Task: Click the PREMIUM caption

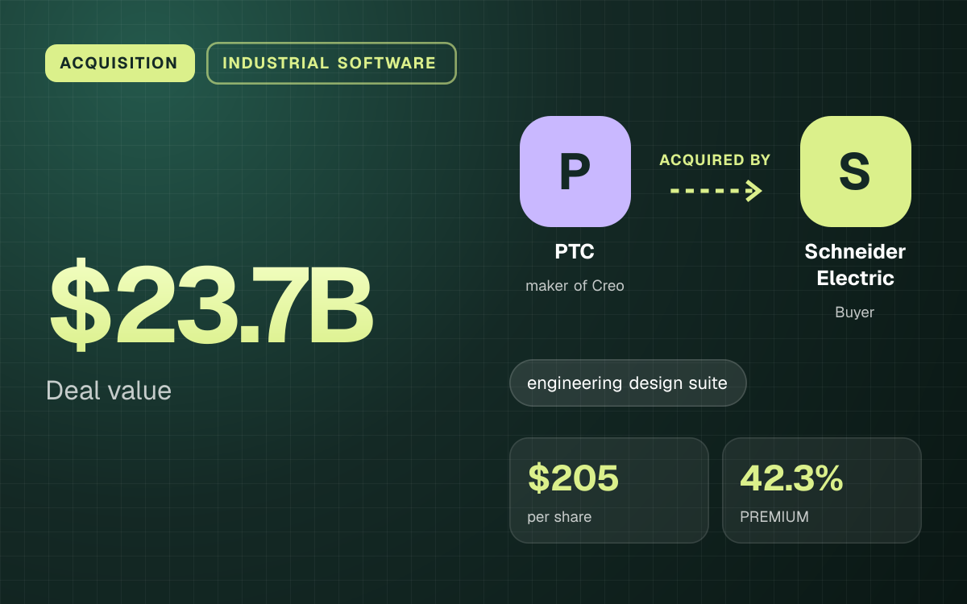Action: coord(774,517)
